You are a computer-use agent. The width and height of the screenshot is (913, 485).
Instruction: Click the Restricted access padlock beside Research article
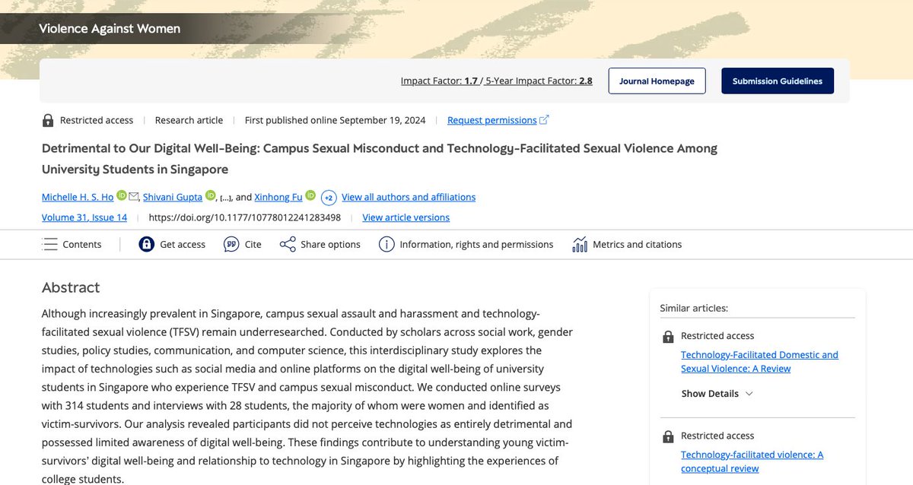48,120
